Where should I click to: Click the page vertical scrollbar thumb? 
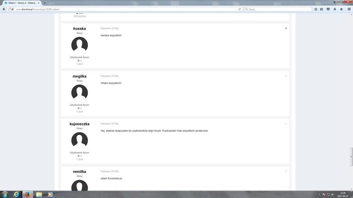pyautogui.click(x=351, y=157)
